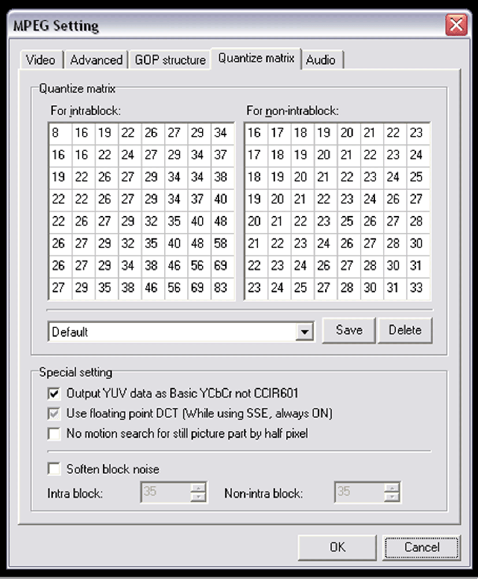Toggle Use floating point DCT checkbox
The height and width of the screenshot is (579, 478).
pos(54,413)
